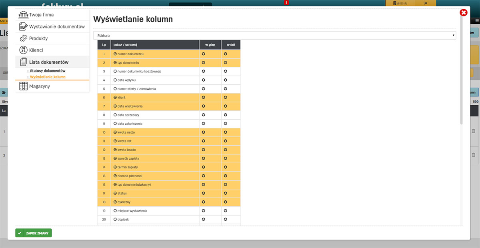Screen dimensions: 480x248
Task: Disable the 'cykliczny' column checkbox
Action: pyautogui.click(x=115, y=202)
